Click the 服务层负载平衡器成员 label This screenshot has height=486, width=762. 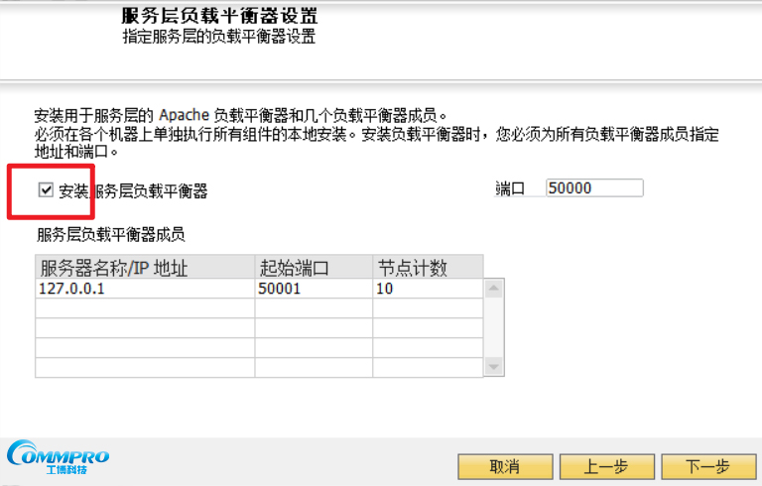[x=110, y=235]
